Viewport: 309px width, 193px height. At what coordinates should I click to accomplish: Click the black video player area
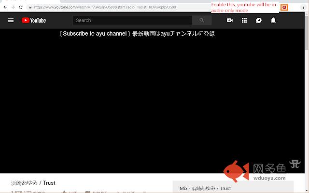pyautogui.click(x=152, y=101)
